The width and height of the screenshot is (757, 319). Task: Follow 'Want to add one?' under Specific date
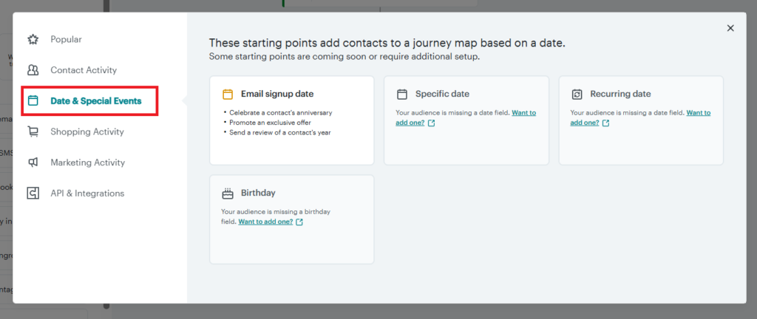pos(466,118)
